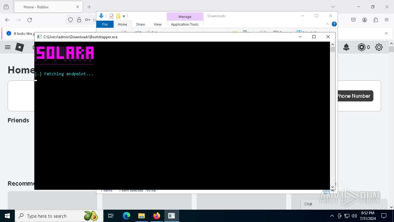Open Explorer help question mark icon
The height and width of the screenshot is (222, 394).
(334, 24)
